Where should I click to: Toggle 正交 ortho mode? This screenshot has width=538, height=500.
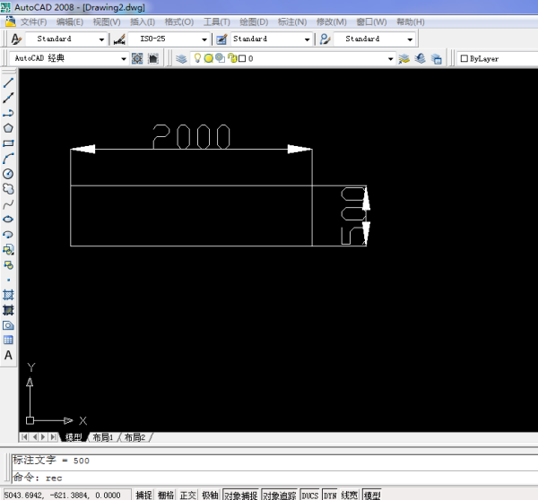pyautogui.click(x=187, y=495)
